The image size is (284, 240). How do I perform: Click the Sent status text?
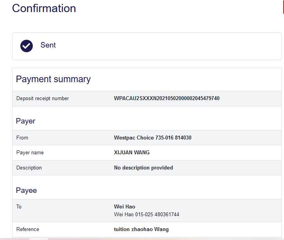point(48,45)
